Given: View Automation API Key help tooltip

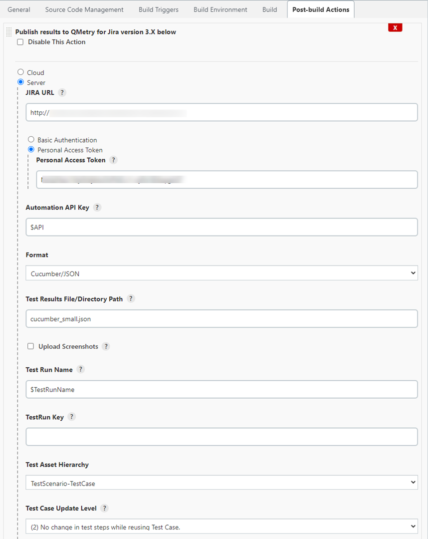Looking at the screenshot, I should click(97, 207).
